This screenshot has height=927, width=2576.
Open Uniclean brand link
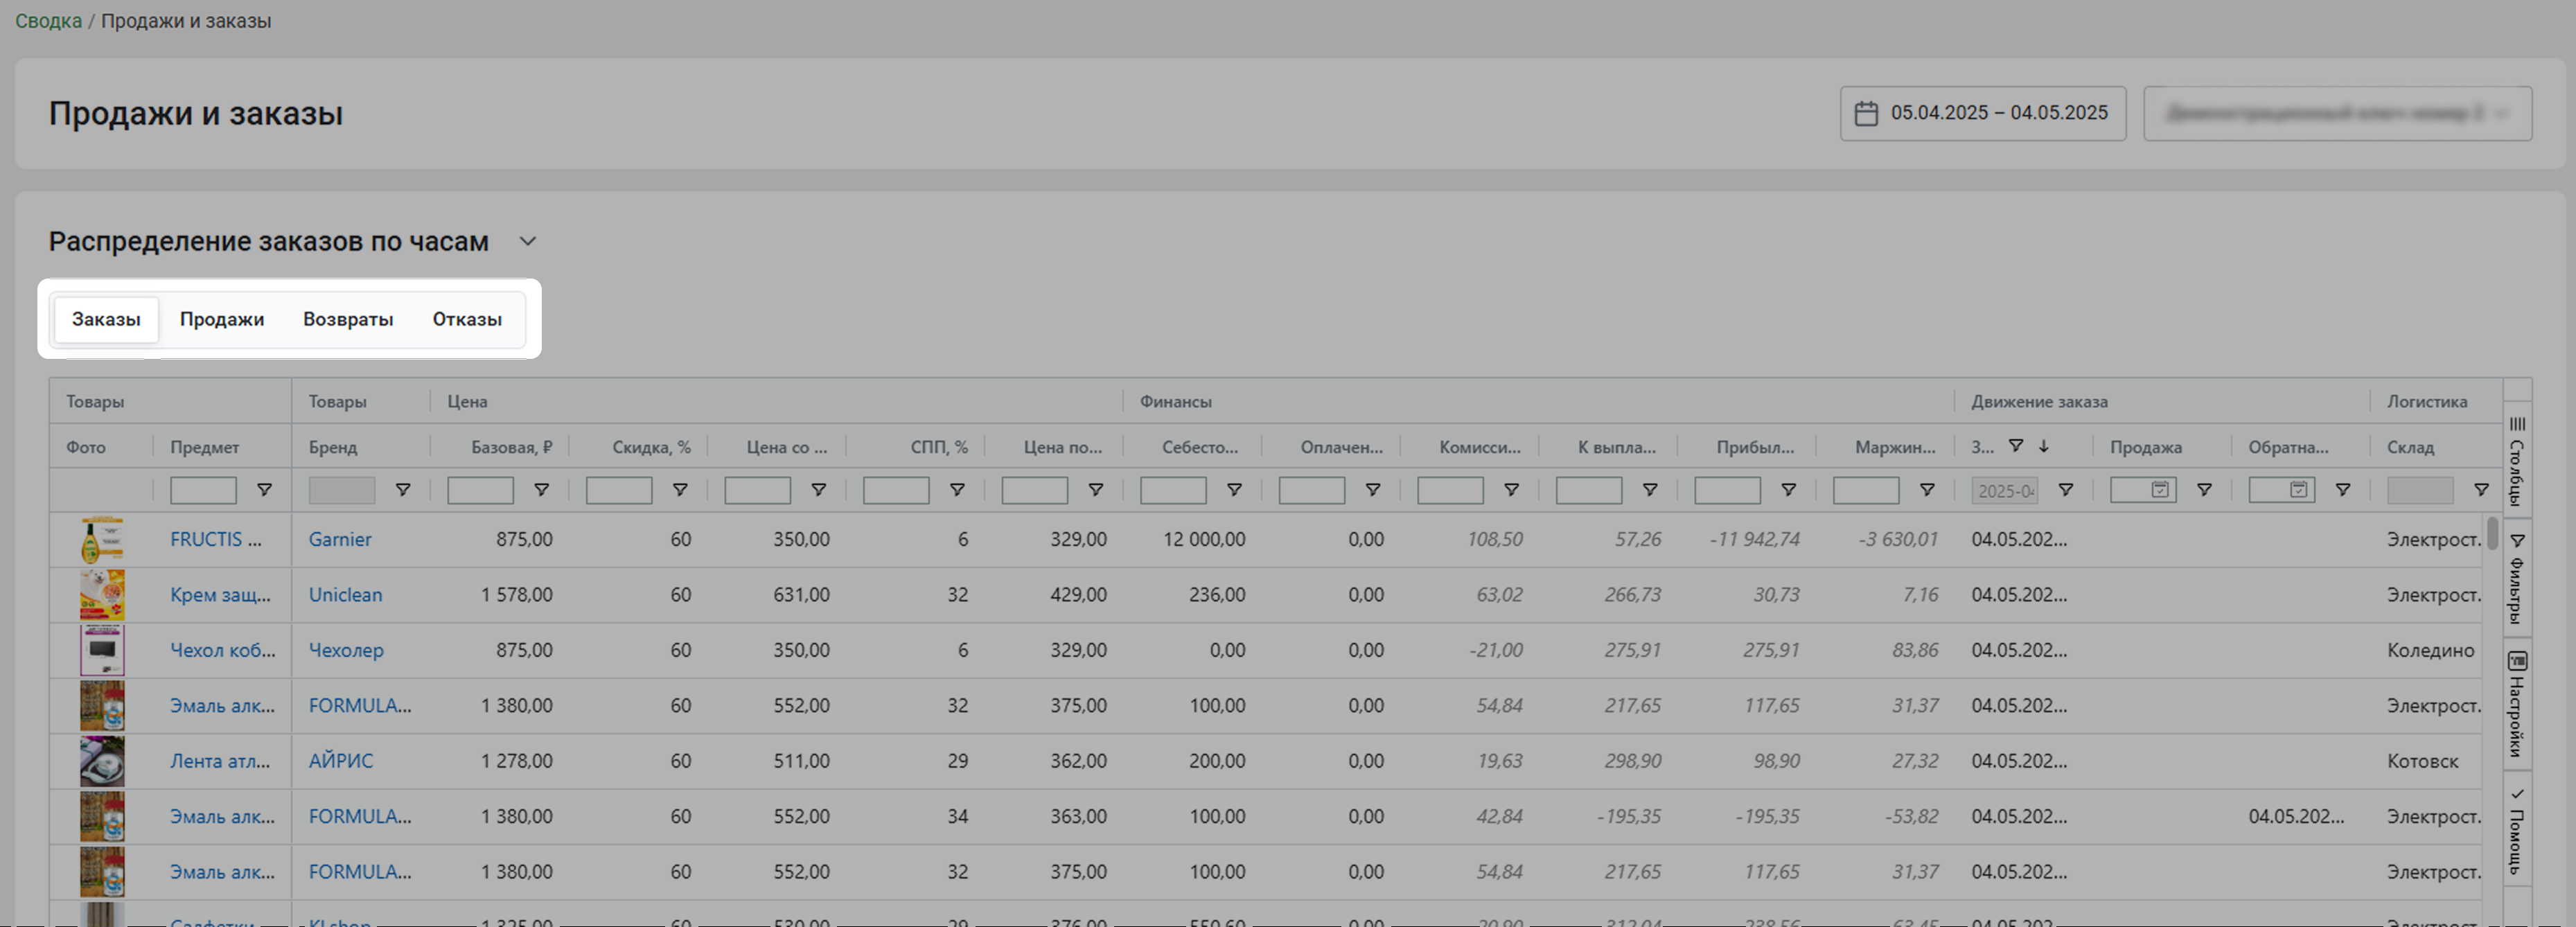tap(345, 595)
